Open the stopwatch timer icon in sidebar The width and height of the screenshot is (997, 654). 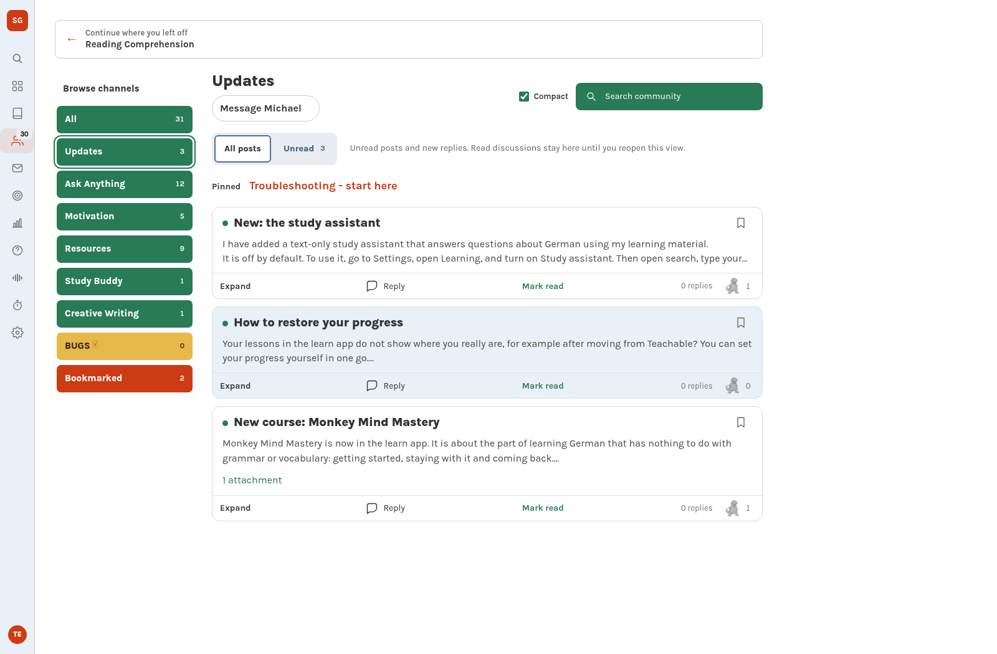(x=17, y=305)
